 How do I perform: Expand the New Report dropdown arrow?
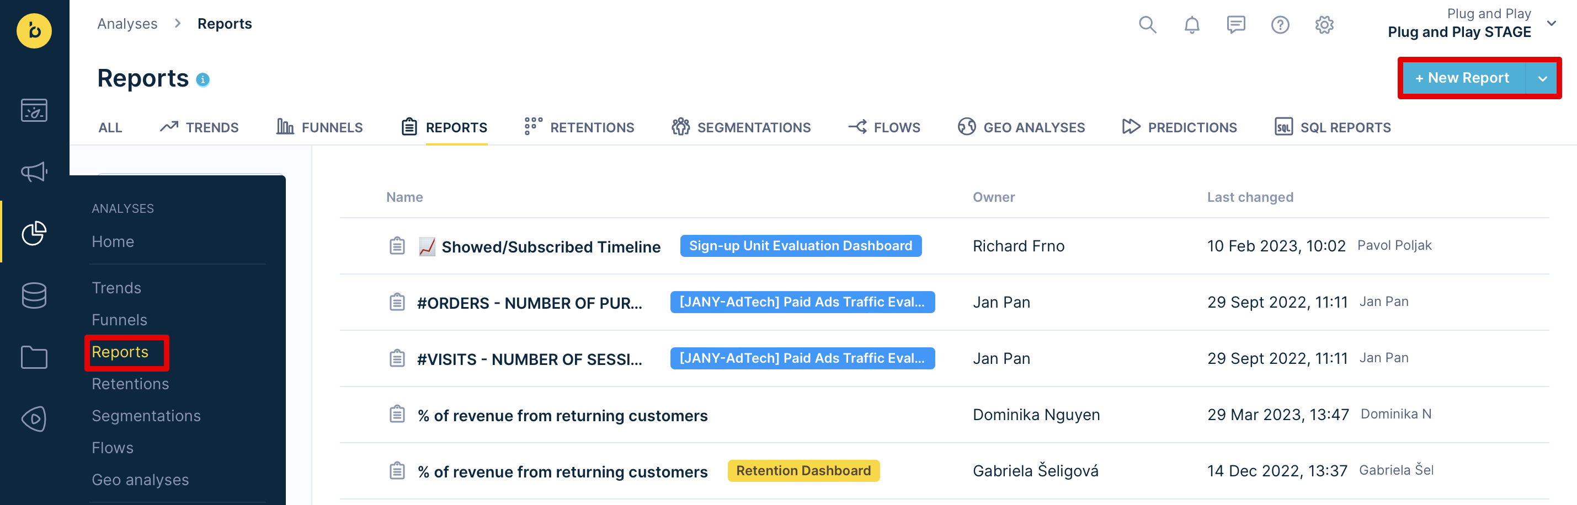pyautogui.click(x=1542, y=78)
